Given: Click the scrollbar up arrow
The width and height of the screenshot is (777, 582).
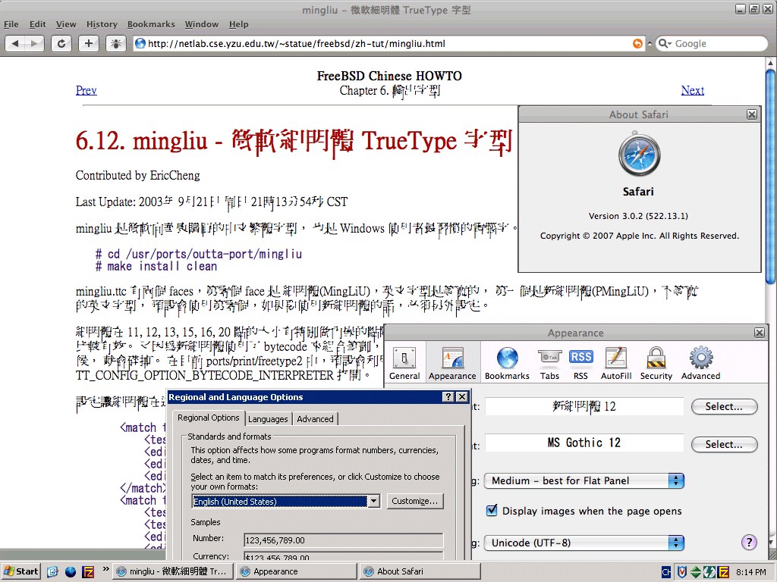Looking at the screenshot, I should [x=771, y=63].
